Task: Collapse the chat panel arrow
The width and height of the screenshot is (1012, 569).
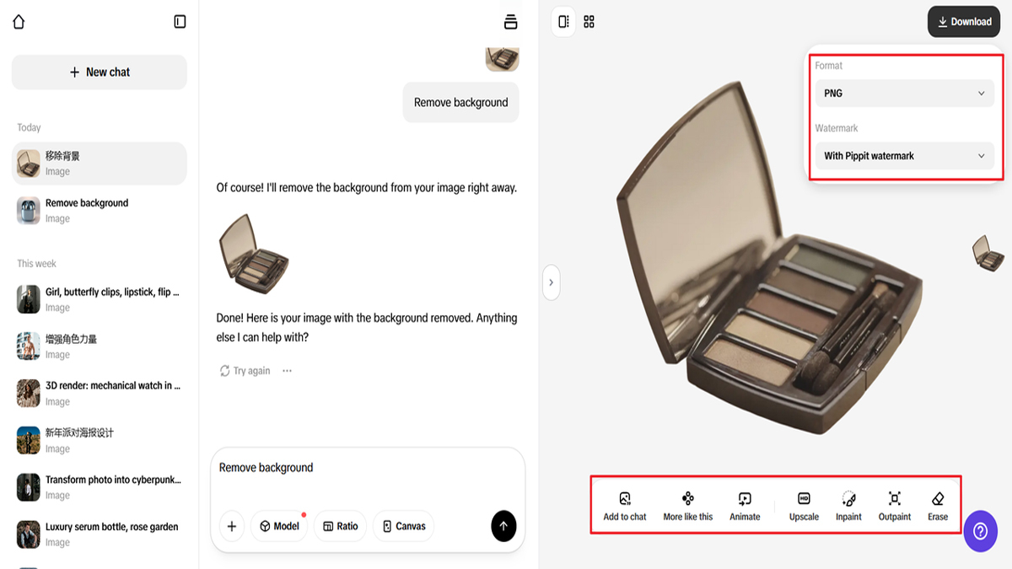Action: pos(551,282)
